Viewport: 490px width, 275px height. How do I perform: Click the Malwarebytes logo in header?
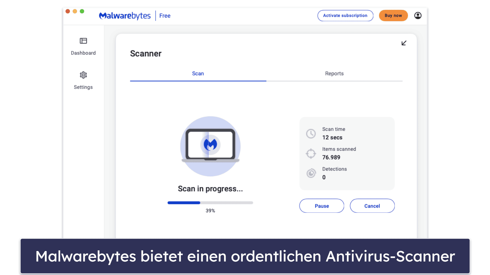125,16
